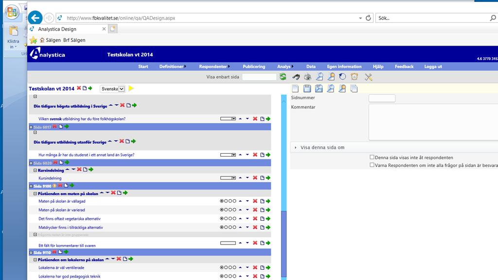Viewport: 498px width, 280px height.
Task: Collapse Sida 9100 page node
Action: [x=31, y=186]
